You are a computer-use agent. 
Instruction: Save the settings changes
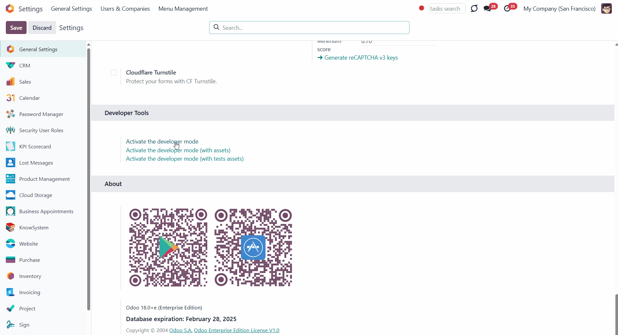tap(16, 28)
